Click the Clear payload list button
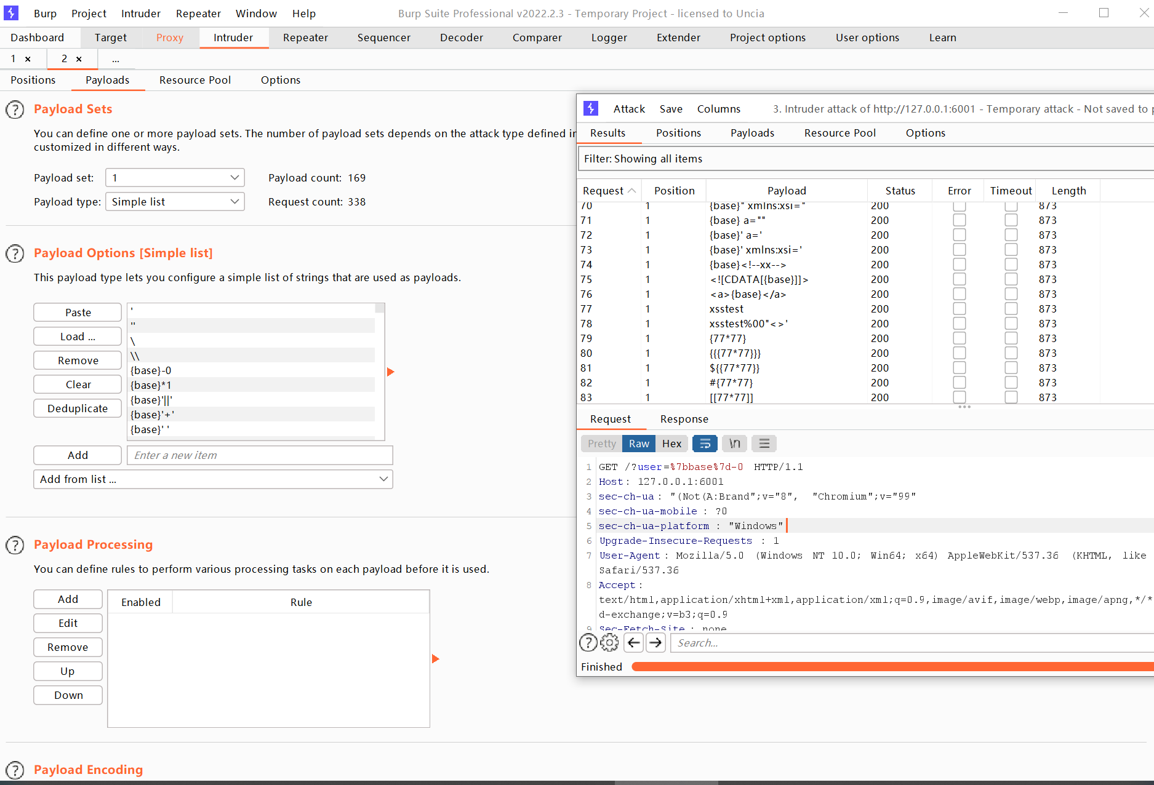The height and width of the screenshot is (785, 1154). coord(78,385)
